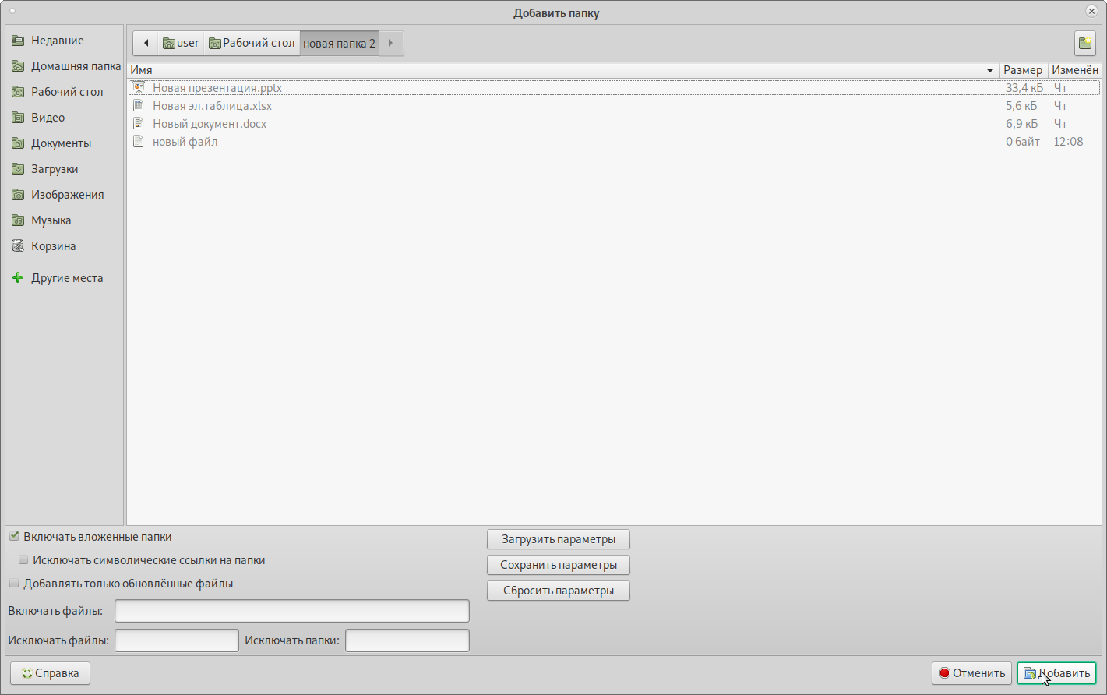Navigate to 'Рабочий стол' path segment
This screenshot has width=1107, height=695.
coord(252,43)
